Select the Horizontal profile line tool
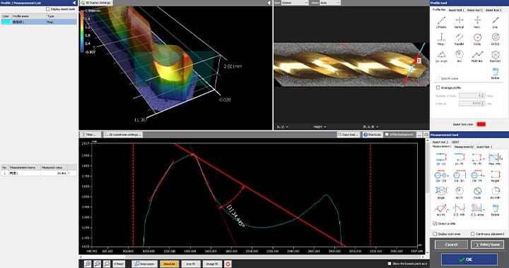This screenshot has height=268, width=509. point(477,23)
